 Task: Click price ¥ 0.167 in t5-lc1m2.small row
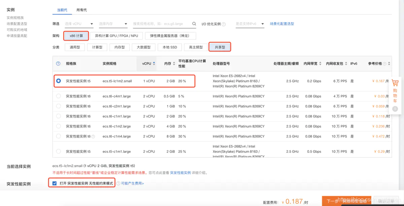378,81
